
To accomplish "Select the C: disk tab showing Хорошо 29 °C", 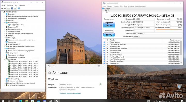I will [x=107, y=10].
